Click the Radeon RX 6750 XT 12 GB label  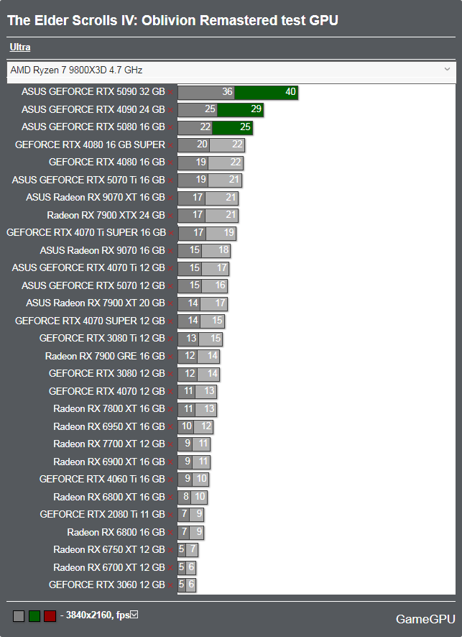pyautogui.click(x=109, y=550)
